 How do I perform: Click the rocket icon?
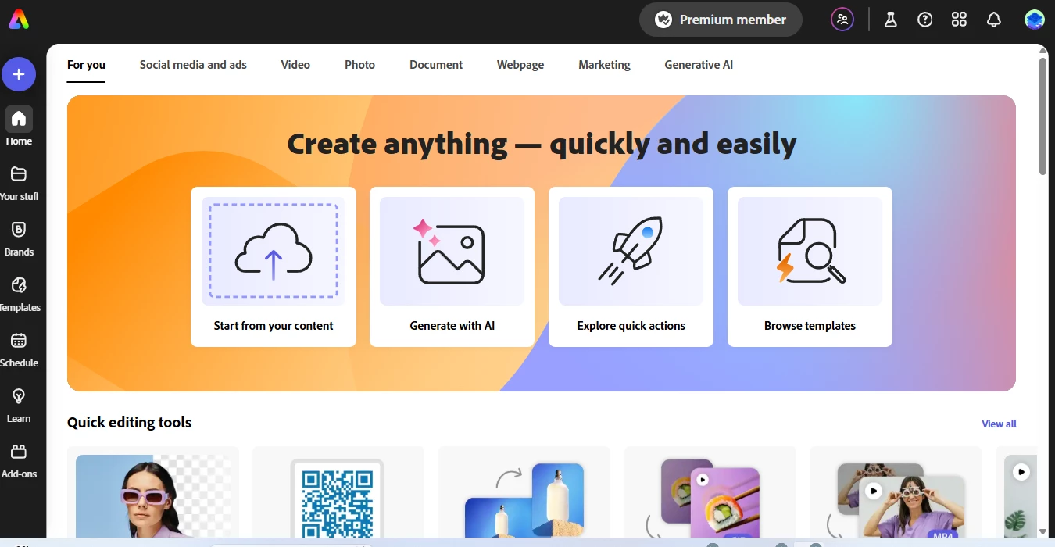point(631,251)
